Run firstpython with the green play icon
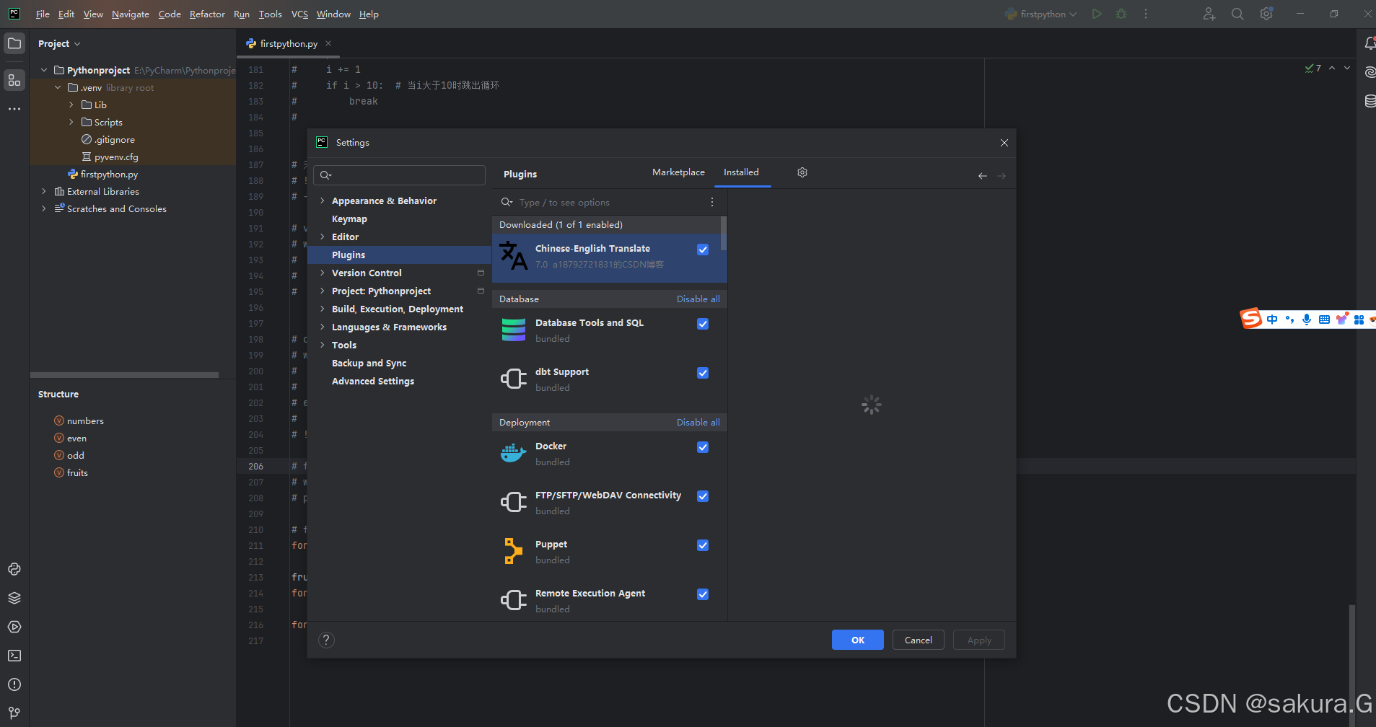 [x=1097, y=14]
